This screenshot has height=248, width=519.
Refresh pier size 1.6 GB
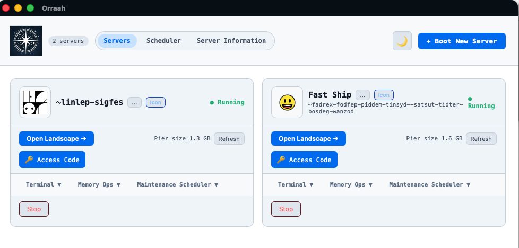[x=481, y=138]
